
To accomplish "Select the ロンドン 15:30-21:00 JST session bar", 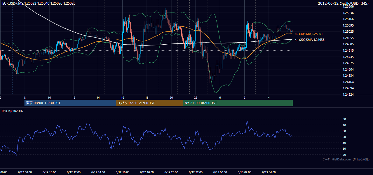I will pyautogui.click(x=149, y=103).
